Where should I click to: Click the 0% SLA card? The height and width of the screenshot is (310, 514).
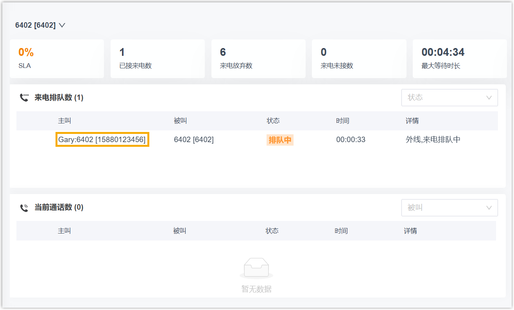pos(57,59)
